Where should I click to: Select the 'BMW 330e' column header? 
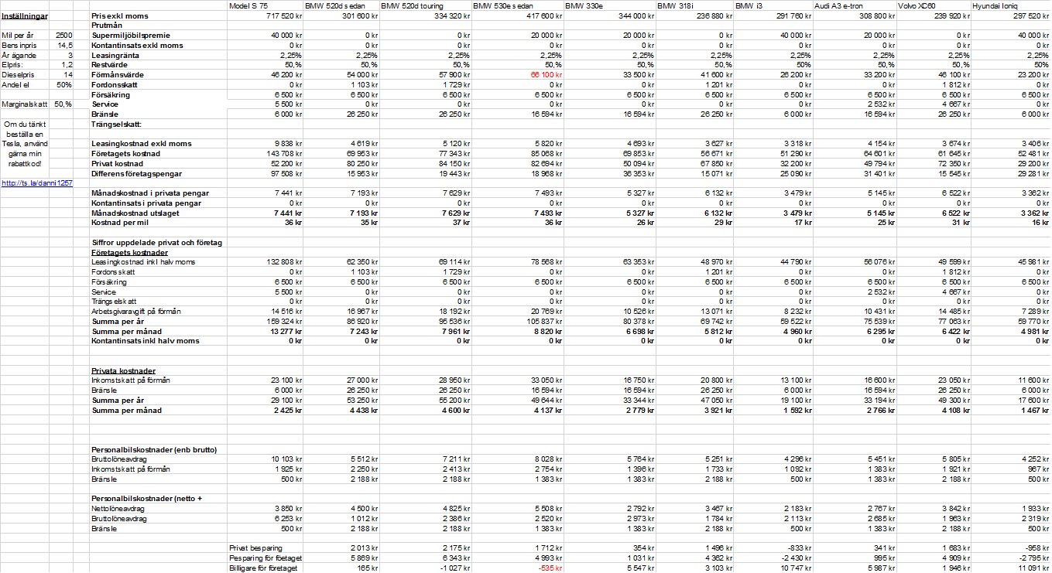(x=584, y=5)
